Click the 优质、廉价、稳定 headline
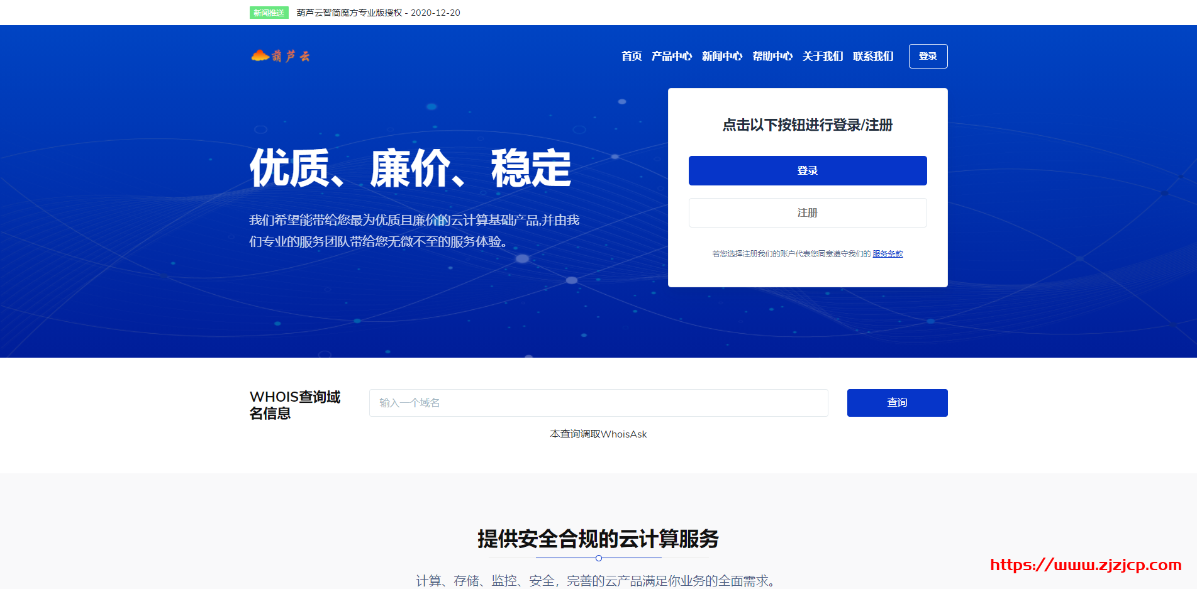1197x589 pixels. click(x=410, y=168)
